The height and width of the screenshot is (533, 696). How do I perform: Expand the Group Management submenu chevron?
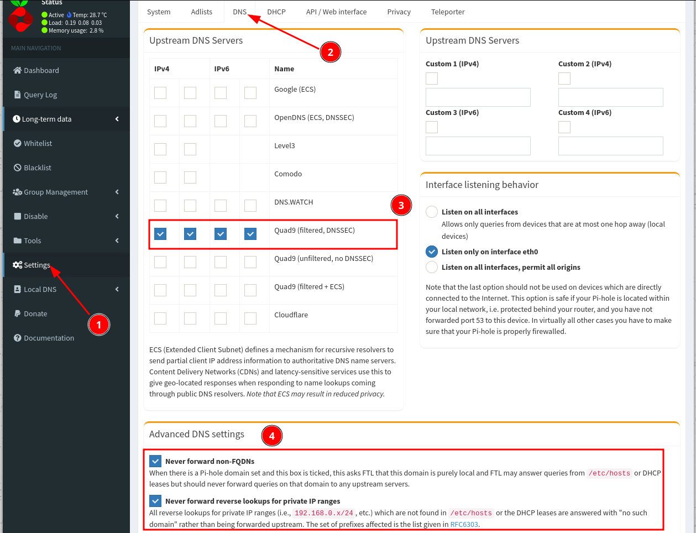[x=117, y=192]
